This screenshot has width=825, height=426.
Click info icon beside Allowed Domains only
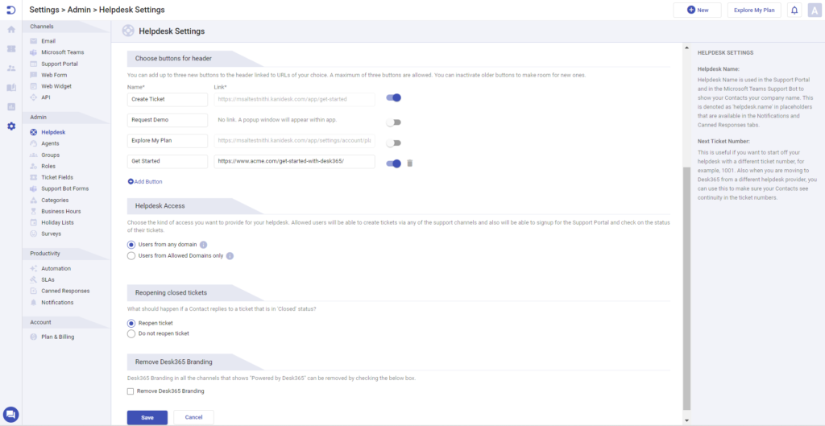230,256
